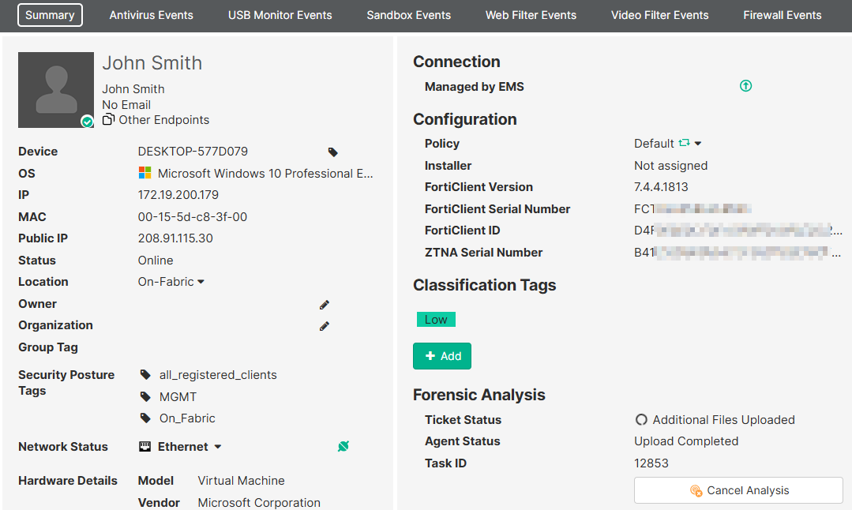Click the Low classification tag badge

(436, 320)
